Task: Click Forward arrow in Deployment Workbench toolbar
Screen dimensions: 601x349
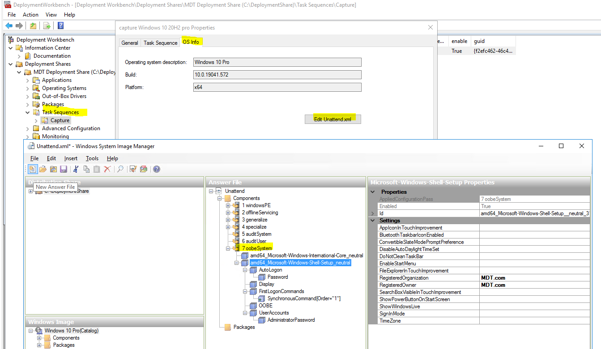Action: click(19, 26)
